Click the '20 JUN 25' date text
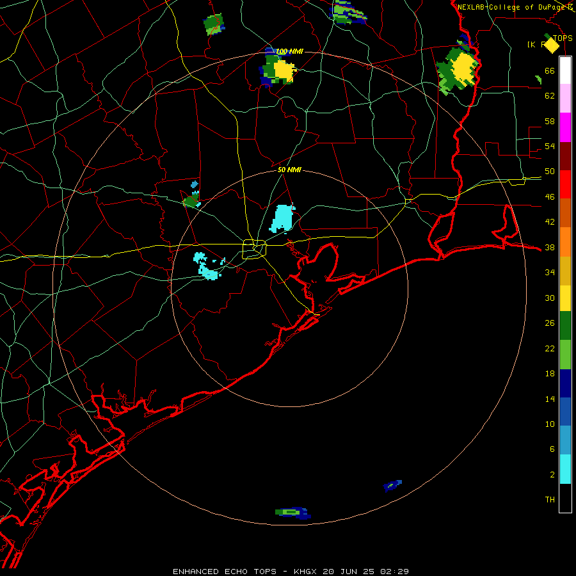Image resolution: width=576 pixels, height=576 pixels. click(x=348, y=572)
